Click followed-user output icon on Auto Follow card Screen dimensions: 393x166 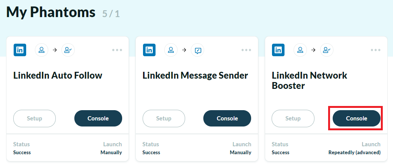[68, 50]
